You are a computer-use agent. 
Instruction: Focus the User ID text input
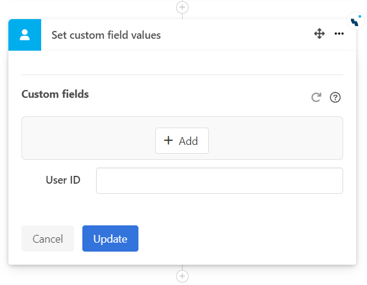(x=219, y=181)
